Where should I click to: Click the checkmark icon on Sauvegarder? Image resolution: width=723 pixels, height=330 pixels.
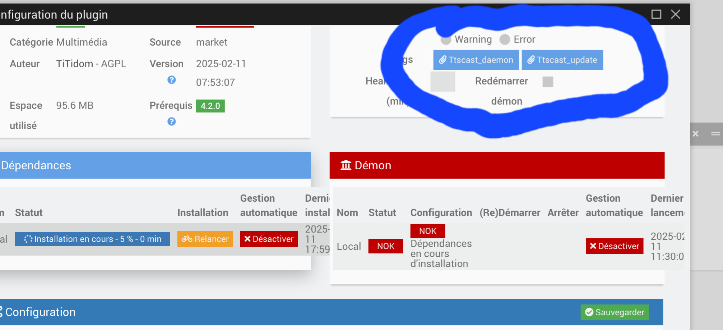pos(589,312)
